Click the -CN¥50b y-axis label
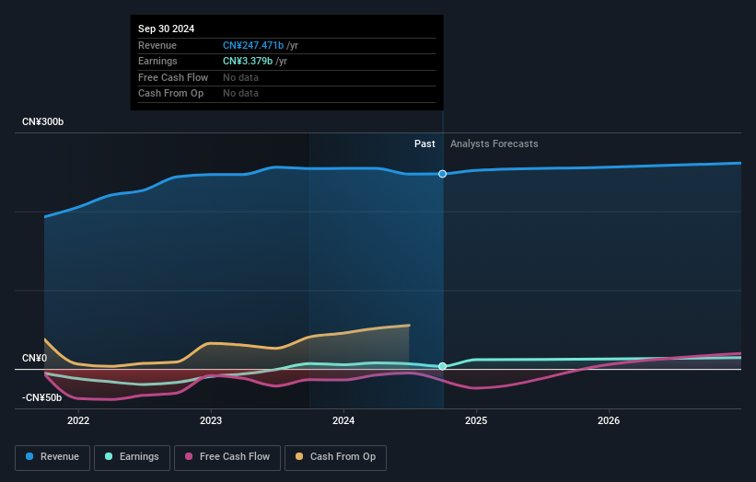Viewport: 756px width, 482px height. 42,397
